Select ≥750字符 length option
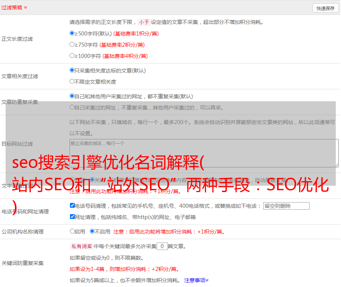 click(72, 44)
